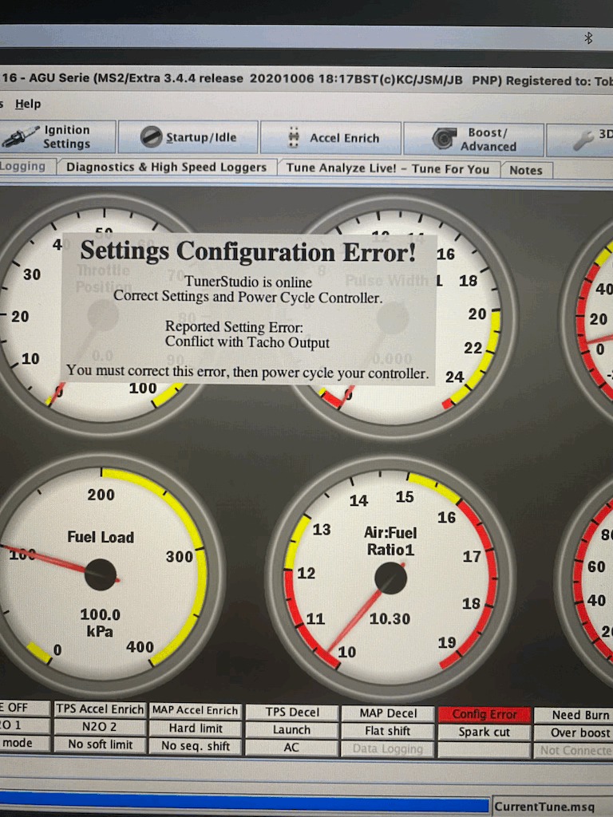Select the Notes tab
The image size is (613, 817).
coord(525,170)
